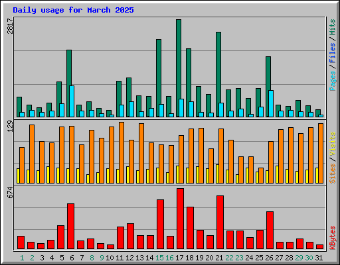Select day 7 on the date axis
Image resolution: width=340 pixels, height=265 pixels.
tap(82, 258)
